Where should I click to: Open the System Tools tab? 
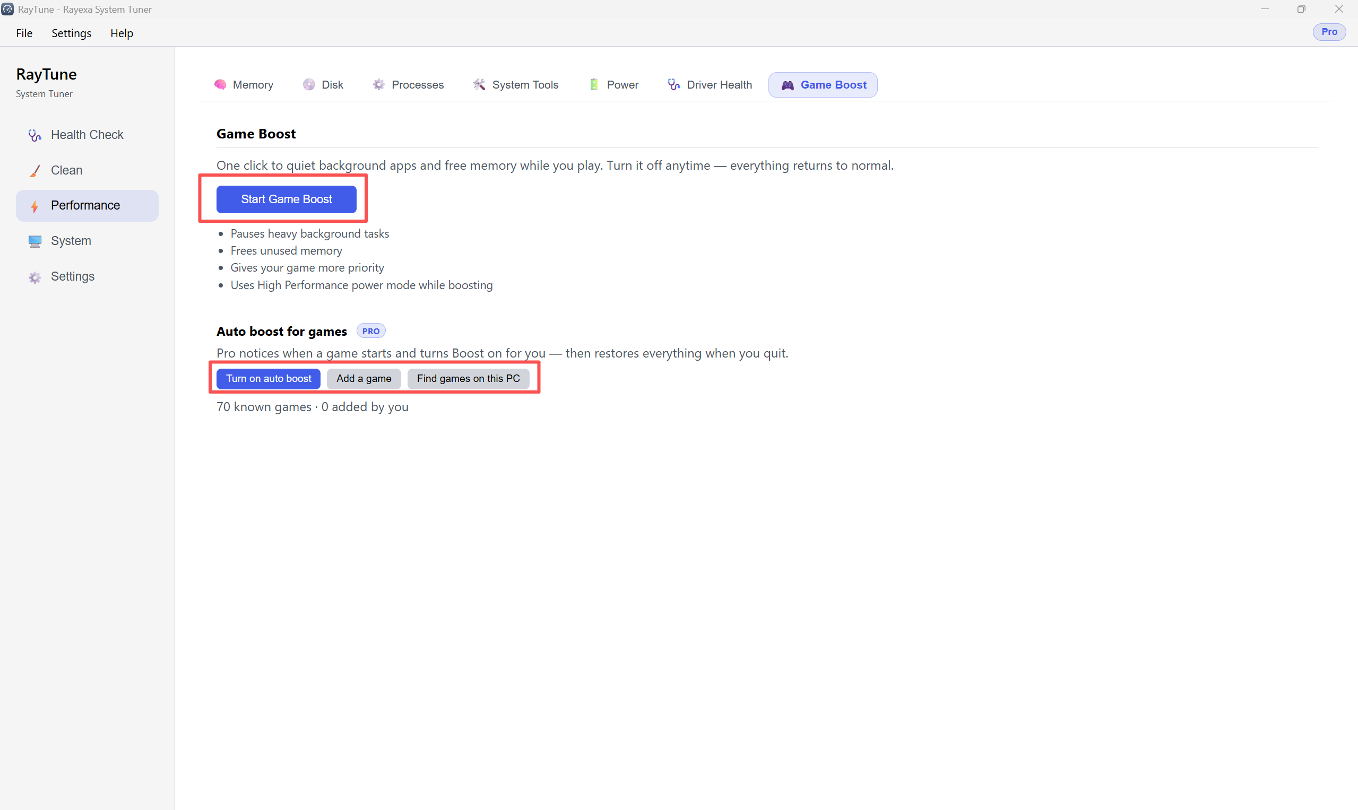click(x=516, y=84)
